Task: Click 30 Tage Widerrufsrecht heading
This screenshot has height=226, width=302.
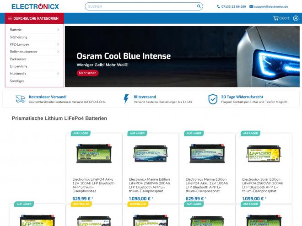Action: point(242,97)
